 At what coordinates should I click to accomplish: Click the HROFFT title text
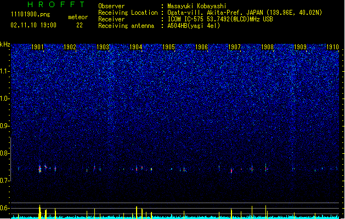click(x=56, y=4)
